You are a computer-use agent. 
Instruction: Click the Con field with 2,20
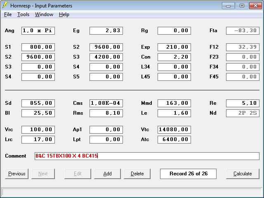(174, 57)
